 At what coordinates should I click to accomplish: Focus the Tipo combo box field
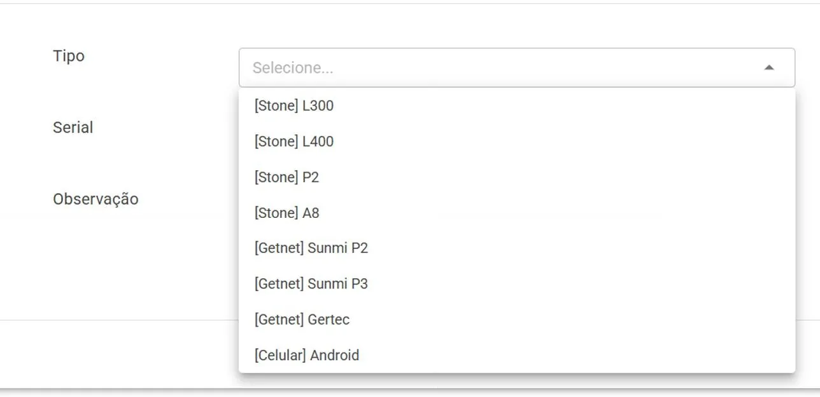click(517, 67)
